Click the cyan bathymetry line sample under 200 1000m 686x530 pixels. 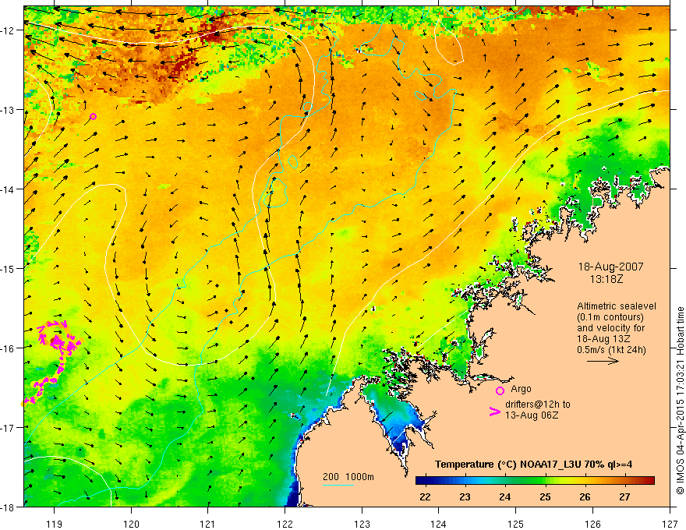pyautogui.click(x=338, y=485)
